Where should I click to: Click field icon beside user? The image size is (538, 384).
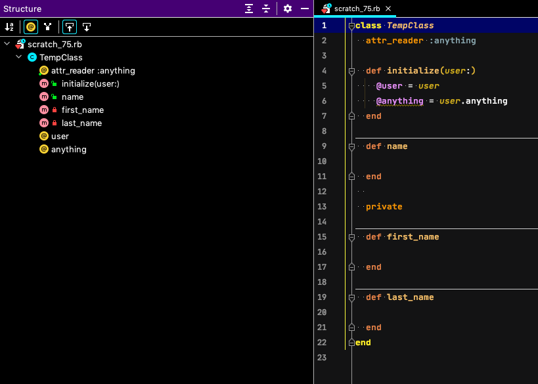44,136
